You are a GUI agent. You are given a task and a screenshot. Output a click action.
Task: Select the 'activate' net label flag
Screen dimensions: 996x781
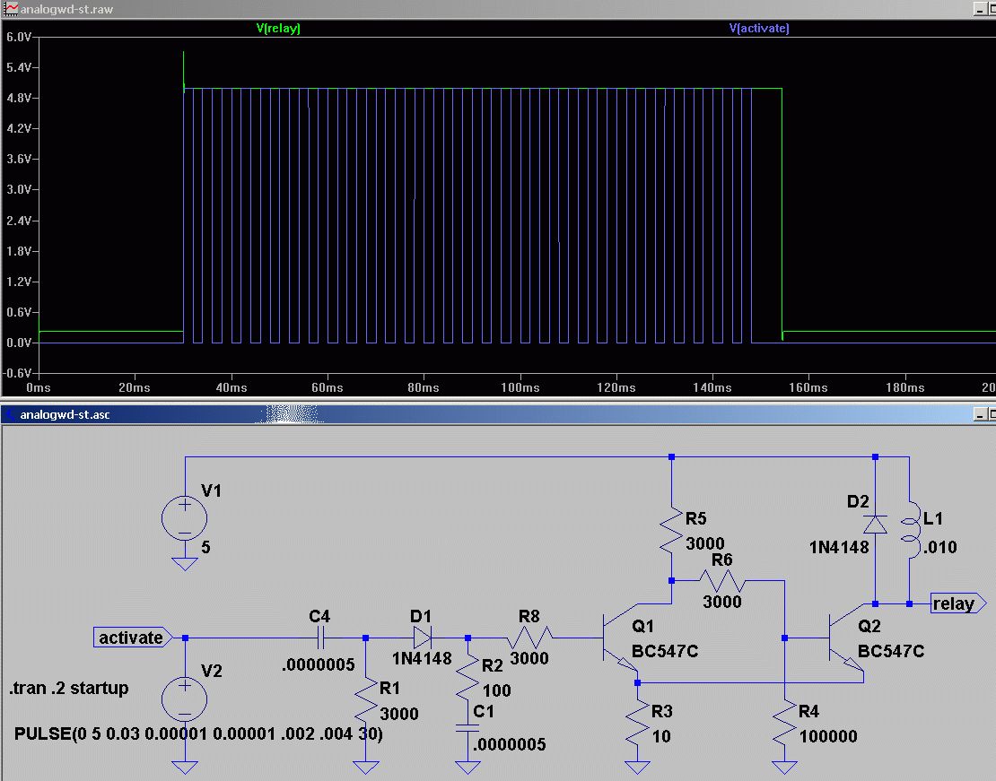point(130,638)
